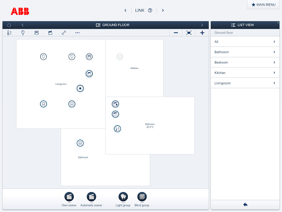
Task: Filter by thermostat/heating devices icon
Action: pyautogui.click(x=9, y=33)
